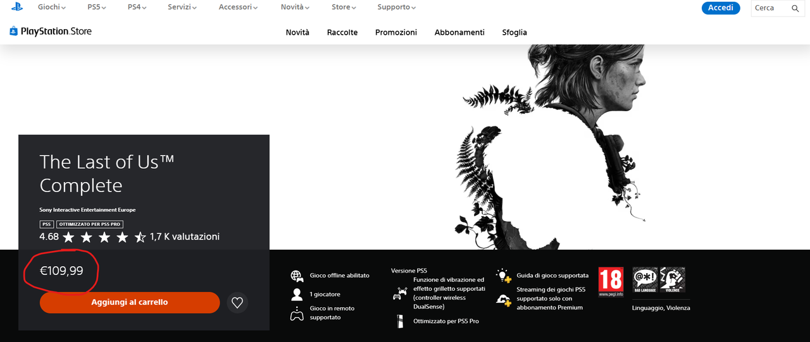Click the DualSense vibration controller icon

[401, 293]
